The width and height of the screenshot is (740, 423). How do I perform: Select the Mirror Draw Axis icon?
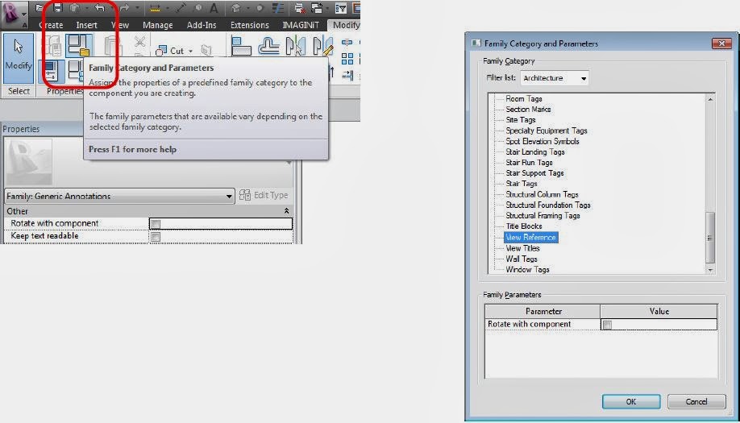tap(322, 46)
